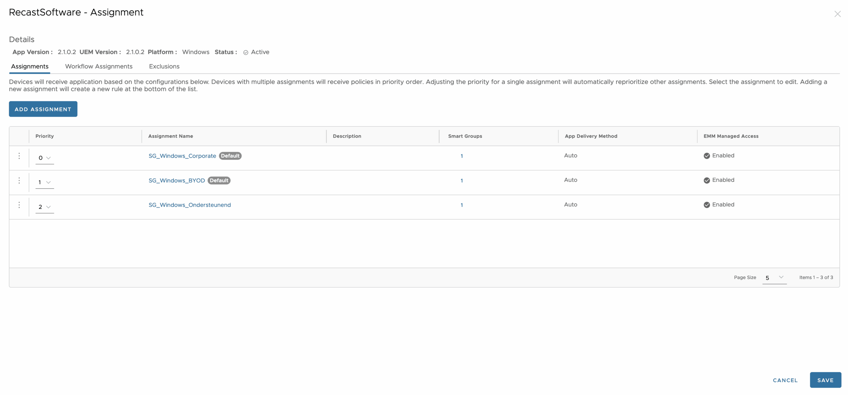Open the Page Size dropdown
The height and width of the screenshot is (395, 848).
pos(774,278)
